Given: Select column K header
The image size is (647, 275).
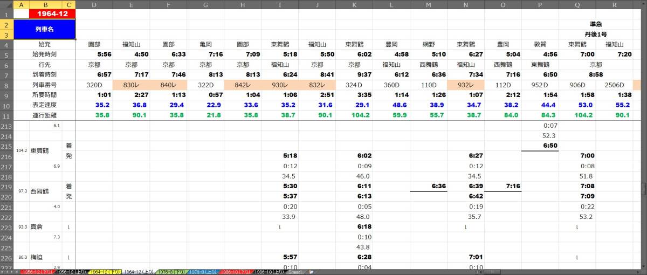Looking at the screenshot, I should [354, 4].
